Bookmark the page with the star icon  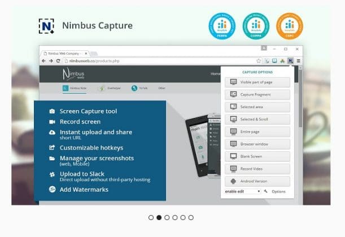259,61
